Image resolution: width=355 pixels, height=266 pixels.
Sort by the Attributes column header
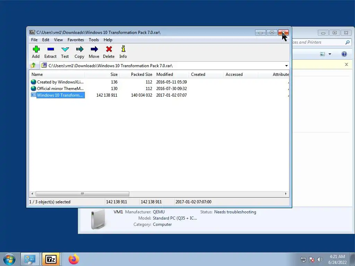tap(274, 74)
